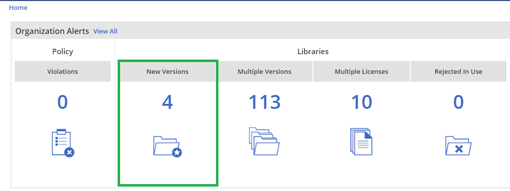
Task: Click View All next to Organization Alerts
Action: pos(105,32)
